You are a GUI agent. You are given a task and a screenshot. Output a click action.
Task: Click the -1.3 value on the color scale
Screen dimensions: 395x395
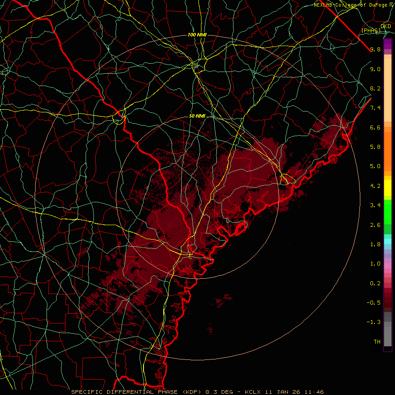click(373, 322)
